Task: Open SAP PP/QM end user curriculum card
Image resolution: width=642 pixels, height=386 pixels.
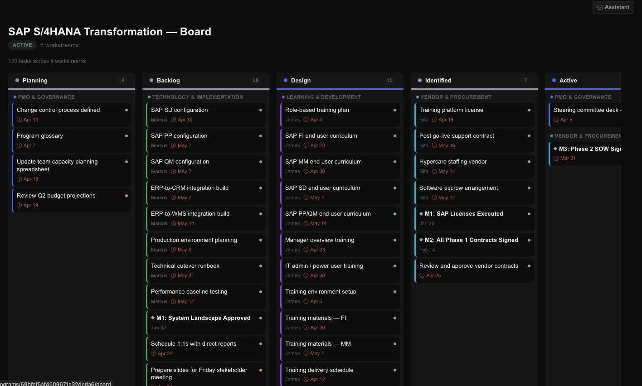Action: pyautogui.click(x=340, y=218)
